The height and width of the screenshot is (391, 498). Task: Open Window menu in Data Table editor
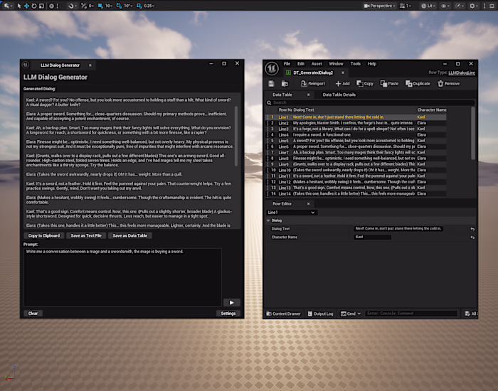click(x=336, y=64)
